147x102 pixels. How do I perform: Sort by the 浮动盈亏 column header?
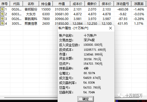(x=123, y=4)
